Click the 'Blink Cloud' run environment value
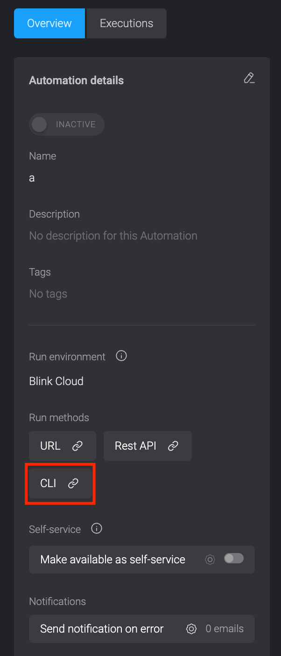The height and width of the screenshot is (656, 281). coord(56,381)
